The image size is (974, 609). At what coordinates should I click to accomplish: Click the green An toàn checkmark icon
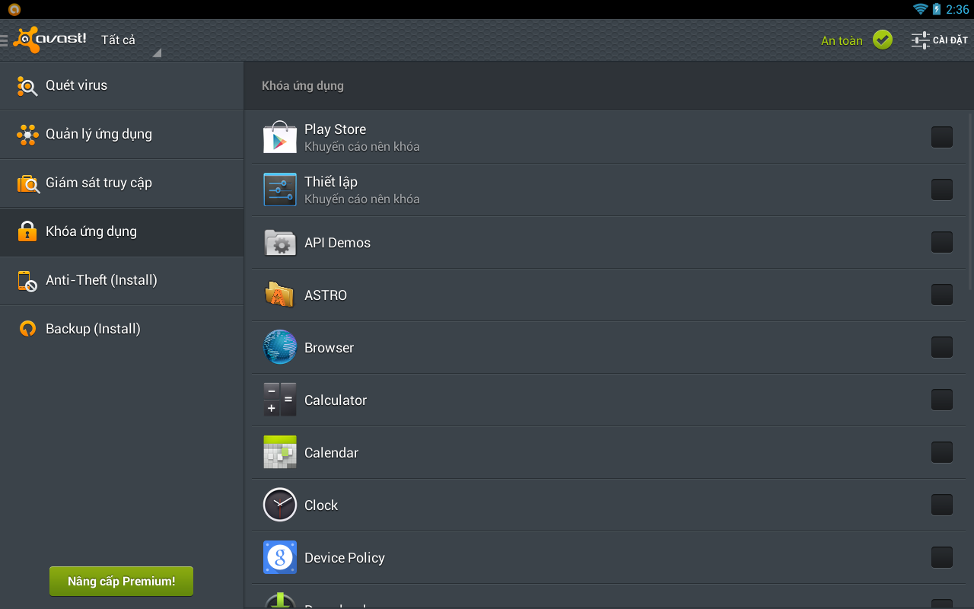coord(883,40)
